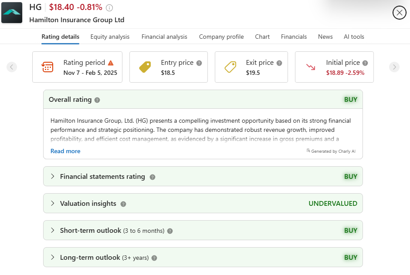Click the $18.89 -2.59% initial price value
410x275 pixels.
pyautogui.click(x=345, y=73)
